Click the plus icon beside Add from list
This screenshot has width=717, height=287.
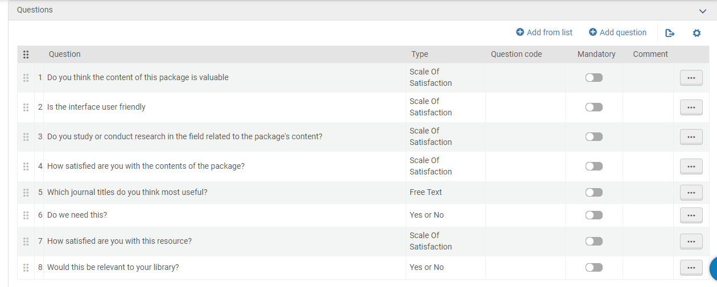click(520, 32)
